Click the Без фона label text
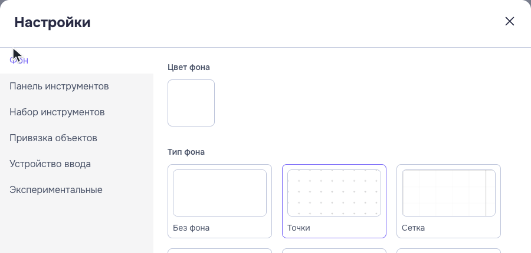531x253 pixels. 191,228
